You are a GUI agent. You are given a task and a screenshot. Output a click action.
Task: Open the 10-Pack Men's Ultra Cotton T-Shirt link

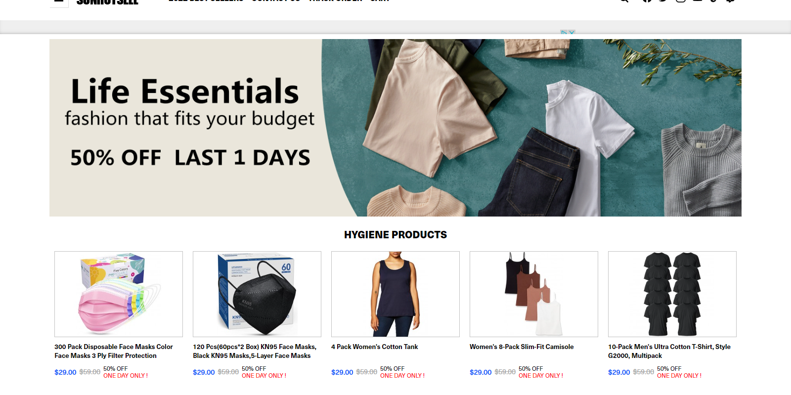tap(669, 351)
